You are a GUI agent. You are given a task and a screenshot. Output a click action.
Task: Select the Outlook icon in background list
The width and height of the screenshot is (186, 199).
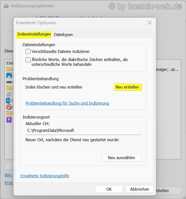pyautogui.click(x=9, y=101)
